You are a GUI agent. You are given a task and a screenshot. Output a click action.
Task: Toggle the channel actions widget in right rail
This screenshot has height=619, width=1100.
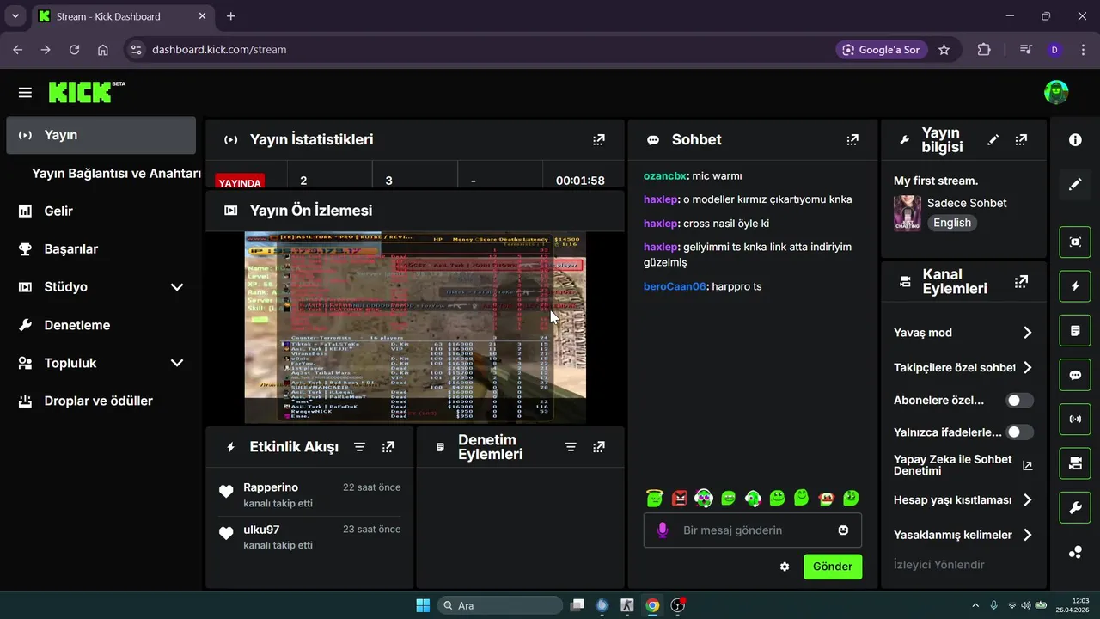tap(1075, 464)
